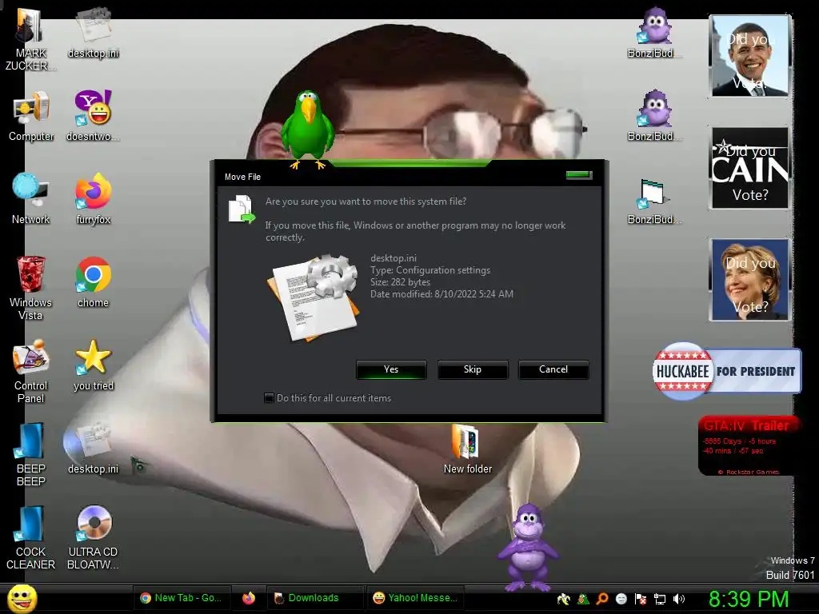819x614 pixels.
Task: Click the banana tray icon
Action: pos(564,599)
